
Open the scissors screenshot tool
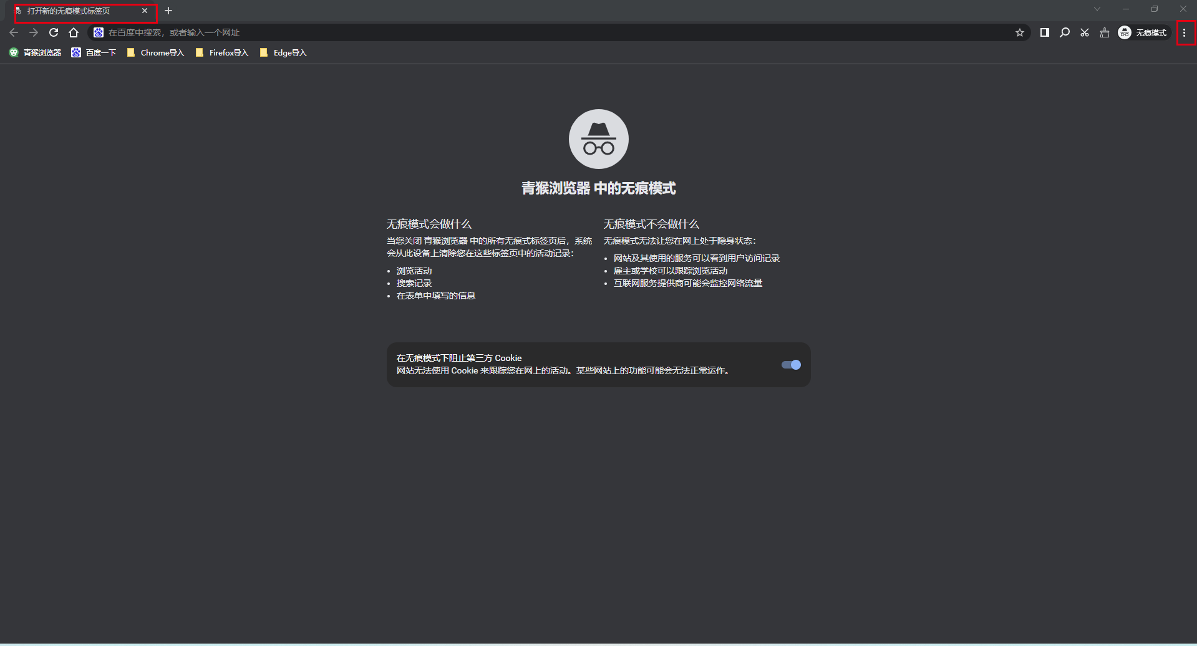(x=1085, y=32)
